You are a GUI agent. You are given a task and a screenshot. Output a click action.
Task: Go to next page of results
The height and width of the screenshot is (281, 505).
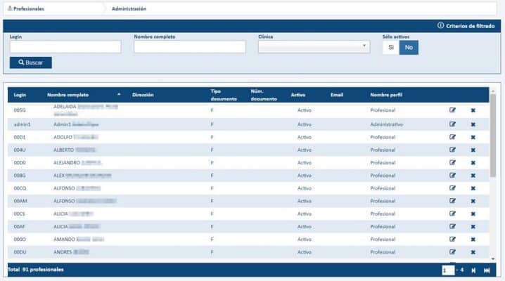coord(473,270)
